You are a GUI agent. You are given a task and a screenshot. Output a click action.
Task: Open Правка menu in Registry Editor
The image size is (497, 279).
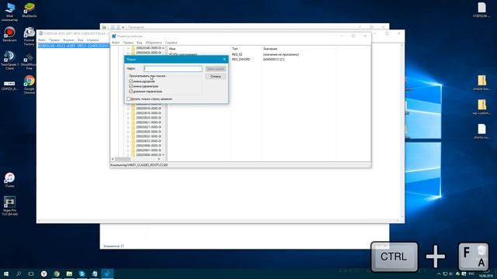click(x=128, y=43)
